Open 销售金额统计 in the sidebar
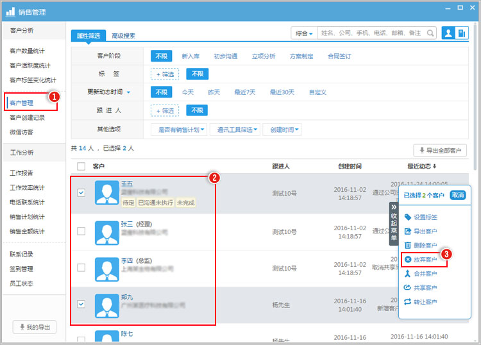Image resolution: width=481 pixels, height=345 pixels. point(27,231)
